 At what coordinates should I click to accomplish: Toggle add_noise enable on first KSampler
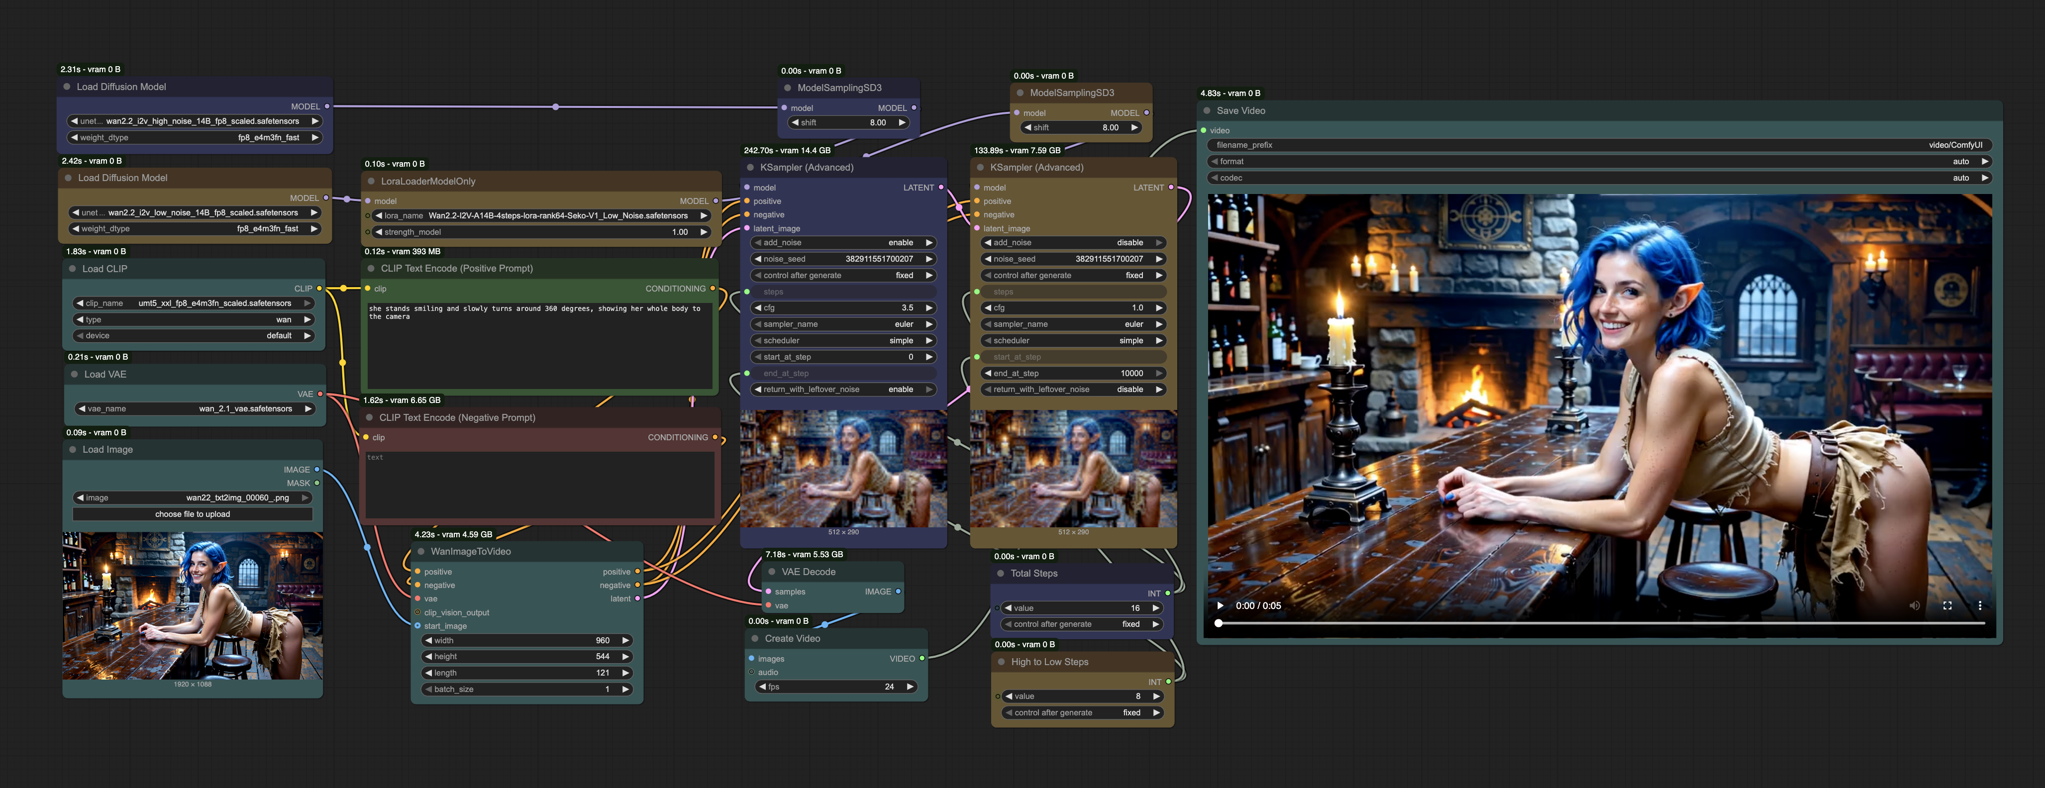[841, 243]
